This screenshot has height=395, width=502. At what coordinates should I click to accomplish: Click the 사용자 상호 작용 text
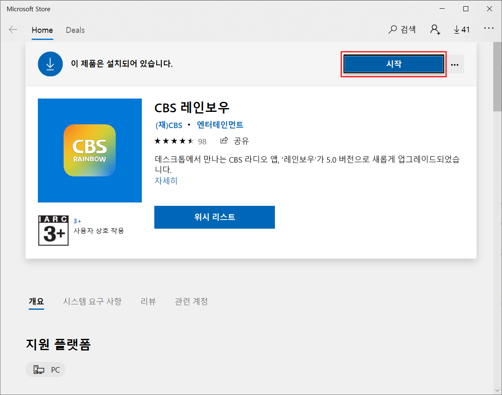tap(99, 230)
